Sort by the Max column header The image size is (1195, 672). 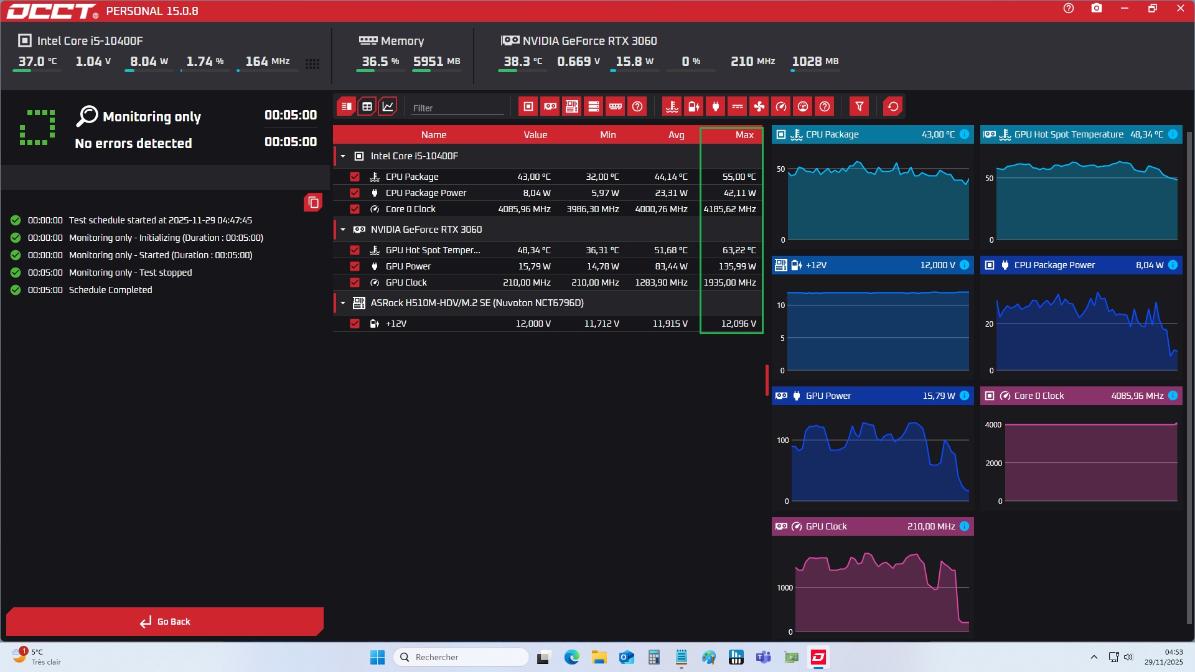744,135
